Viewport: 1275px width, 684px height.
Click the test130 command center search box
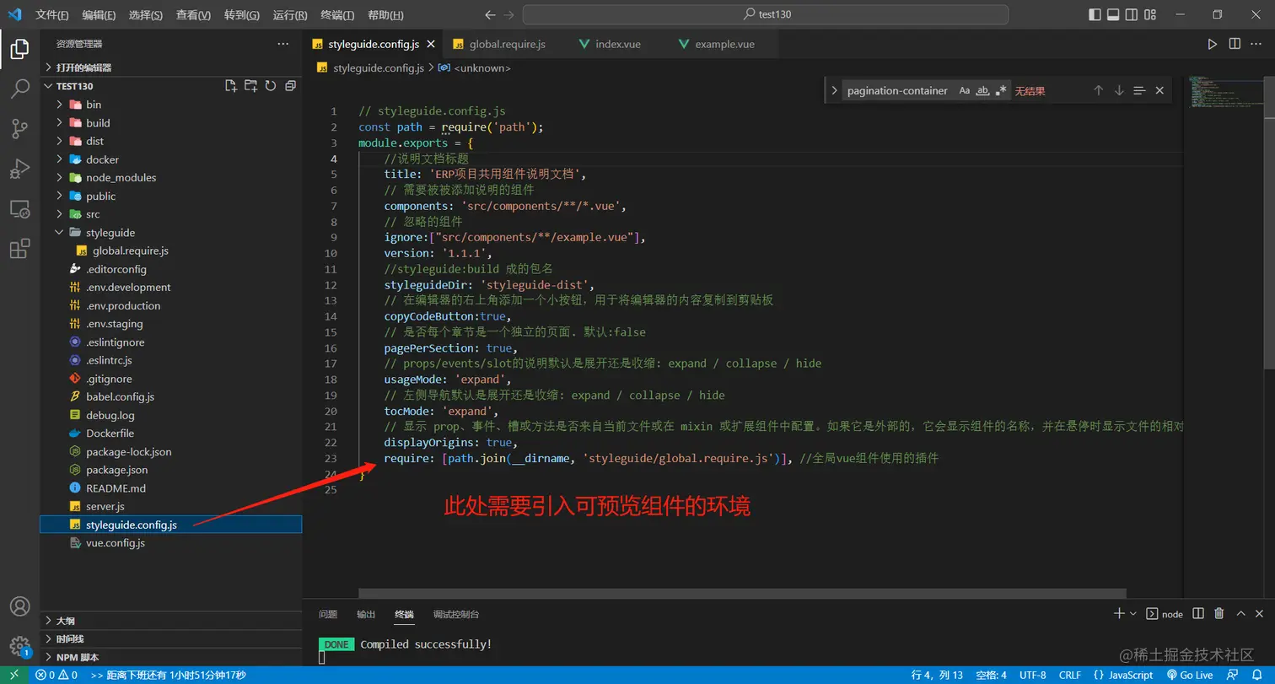point(766,14)
